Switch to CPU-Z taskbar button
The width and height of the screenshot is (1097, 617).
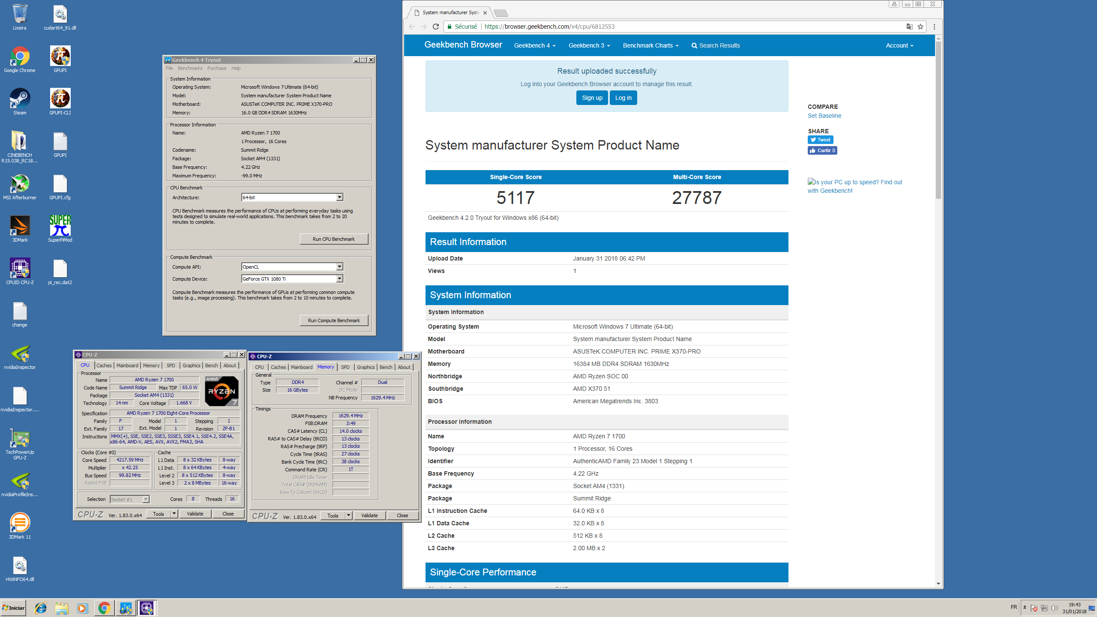pyautogui.click(x=147, y=608)
